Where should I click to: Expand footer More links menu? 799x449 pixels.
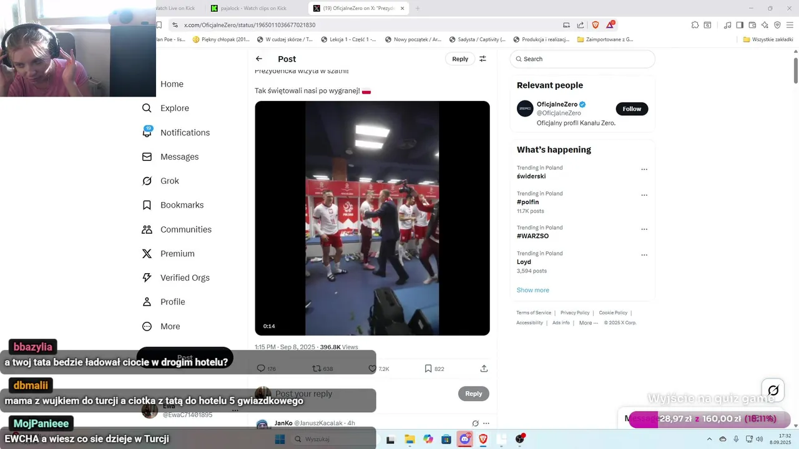[x=589, y=323]
